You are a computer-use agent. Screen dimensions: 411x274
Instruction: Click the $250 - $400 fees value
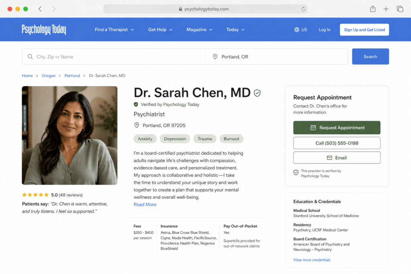143,233
